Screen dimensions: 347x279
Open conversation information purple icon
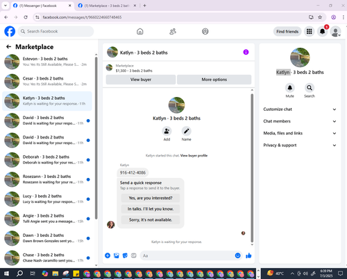click(246, 52)
